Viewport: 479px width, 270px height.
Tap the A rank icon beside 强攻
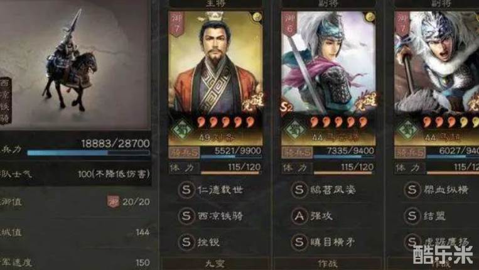[x=299, y=216]
